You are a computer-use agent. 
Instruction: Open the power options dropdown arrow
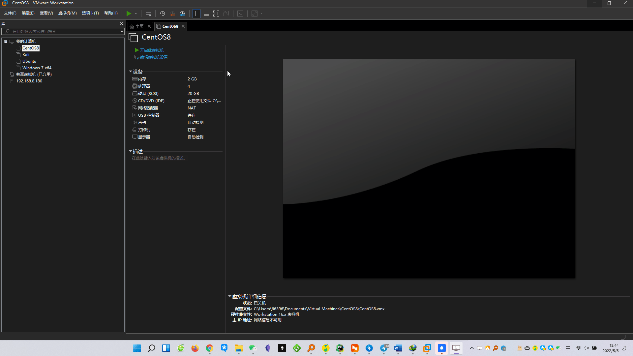pyautogui.click(x=136, y=14)
